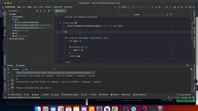Click the filter funnel icon in the find bar
198x111 pixels.
coord(171,15)
